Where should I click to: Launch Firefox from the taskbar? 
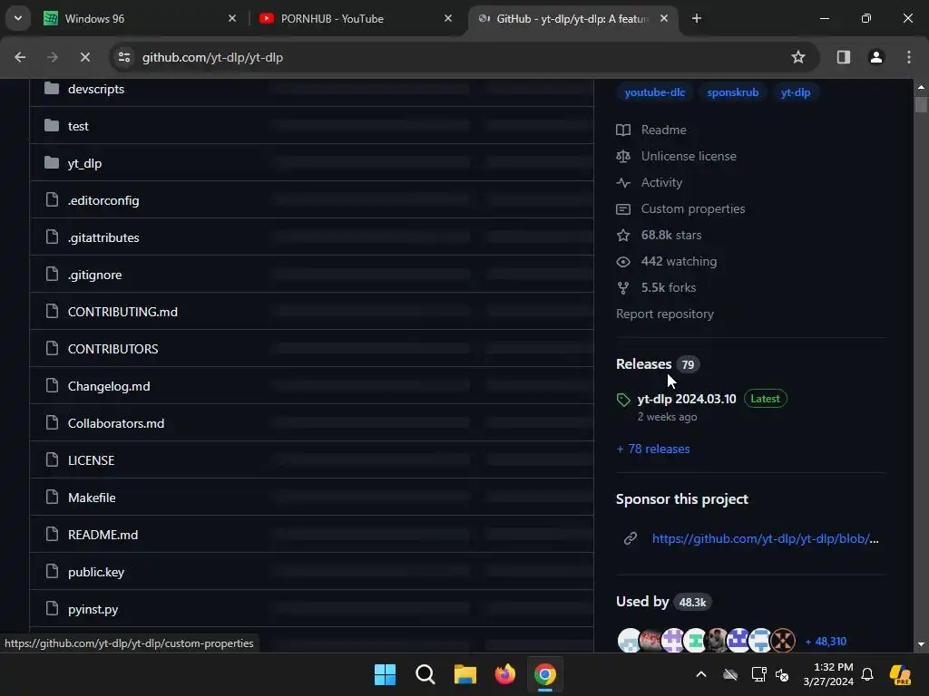pyautogui.click(x=505, y=674)
